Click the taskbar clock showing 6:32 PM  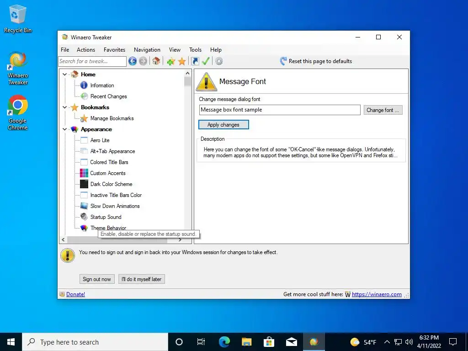point(429,342)
